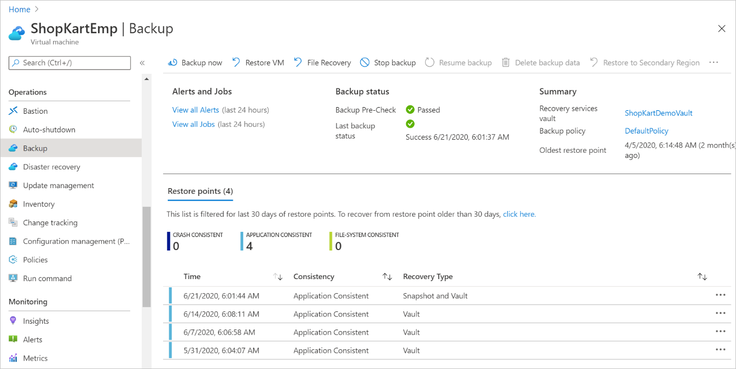Click the Metrics chart icon
736x369 pixels.
[x=13, y=358]
